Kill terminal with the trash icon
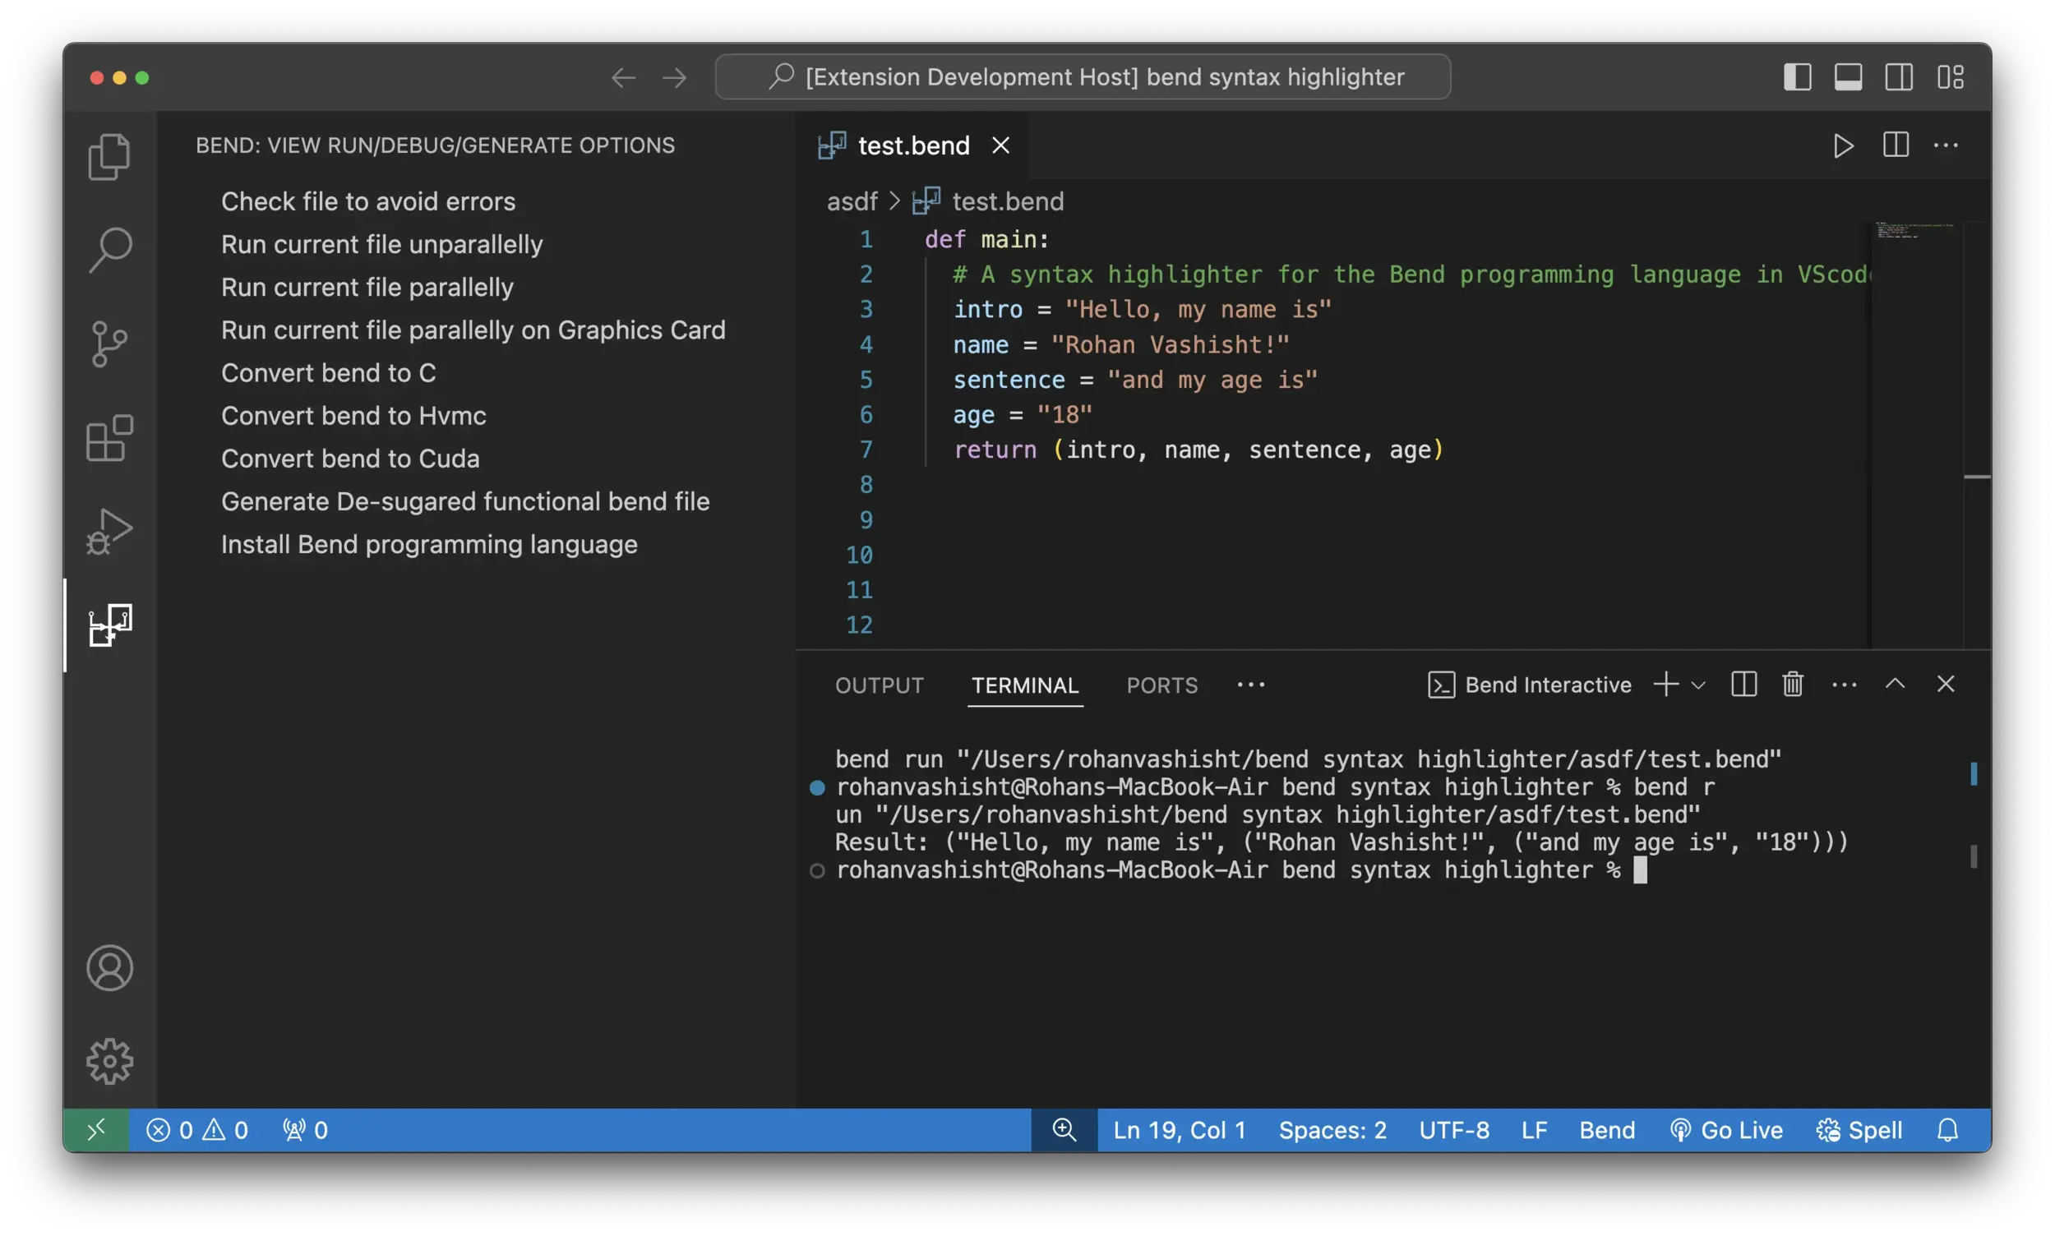Viewport: 2055px width, 1236px height. 1793,685
